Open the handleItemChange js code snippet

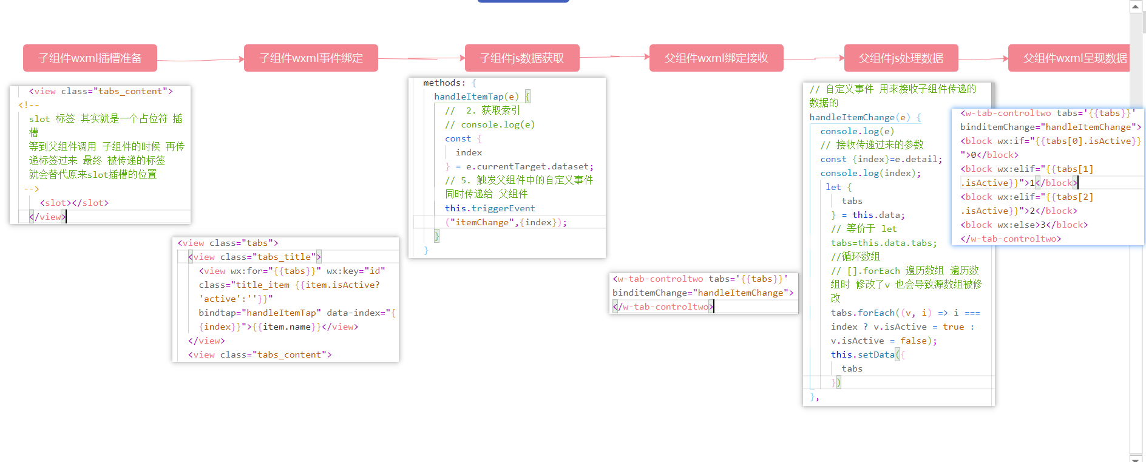pyautogui.click(x=898, y=244)
